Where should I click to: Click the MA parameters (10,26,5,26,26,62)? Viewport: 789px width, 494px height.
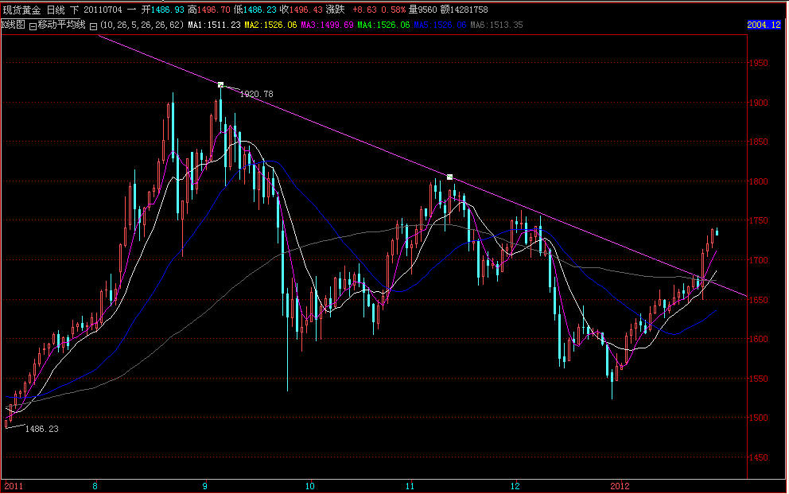click(x=142, y=25)
